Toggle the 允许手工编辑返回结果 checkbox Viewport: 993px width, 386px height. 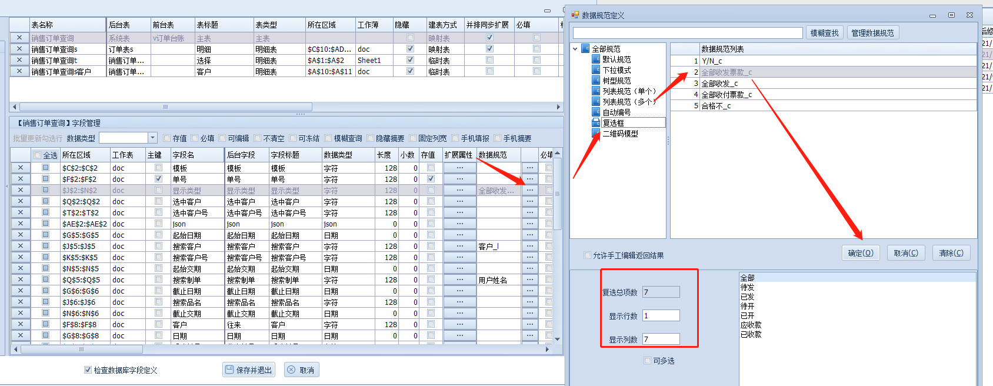(x=587, y=255)
